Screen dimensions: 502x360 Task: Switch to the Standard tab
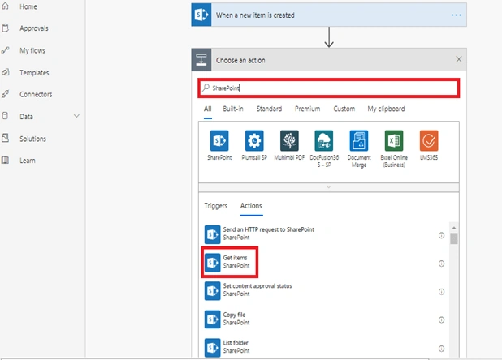(x=269, y=109)
